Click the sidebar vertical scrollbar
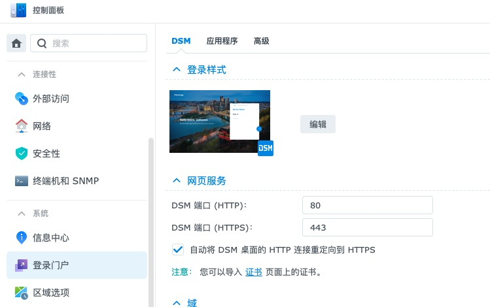The image size is (490, 307). [151, 222]
